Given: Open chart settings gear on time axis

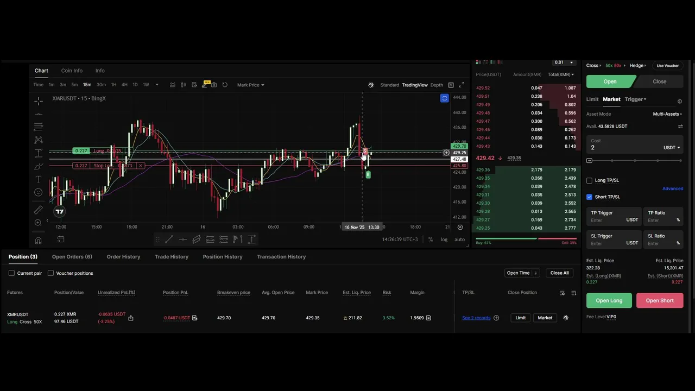Looking at the screenshot, I should click(460, 227).
